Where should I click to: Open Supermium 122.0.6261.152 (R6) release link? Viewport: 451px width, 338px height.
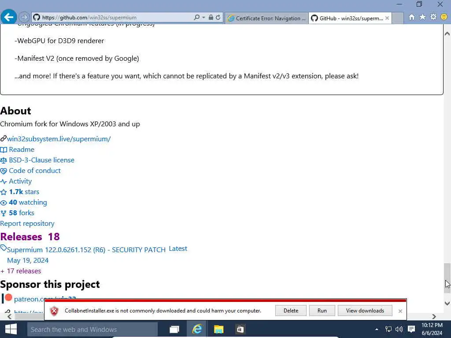(86, 250)
